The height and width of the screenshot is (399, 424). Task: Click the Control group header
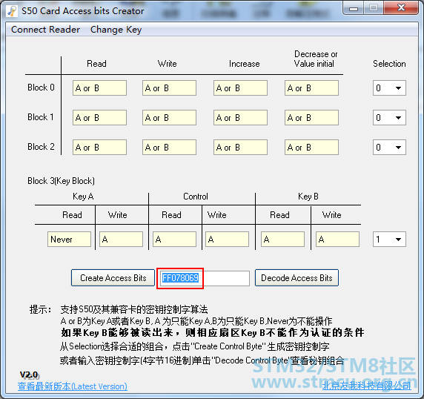196,197
